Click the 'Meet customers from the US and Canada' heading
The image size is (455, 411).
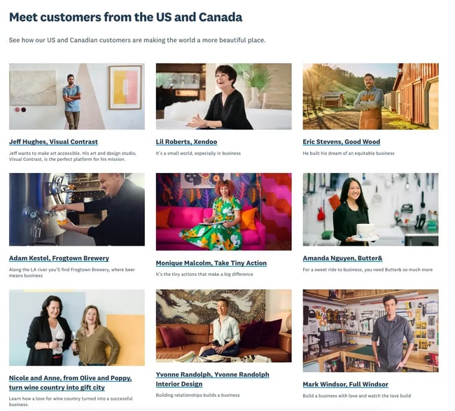tap(126, 16)
